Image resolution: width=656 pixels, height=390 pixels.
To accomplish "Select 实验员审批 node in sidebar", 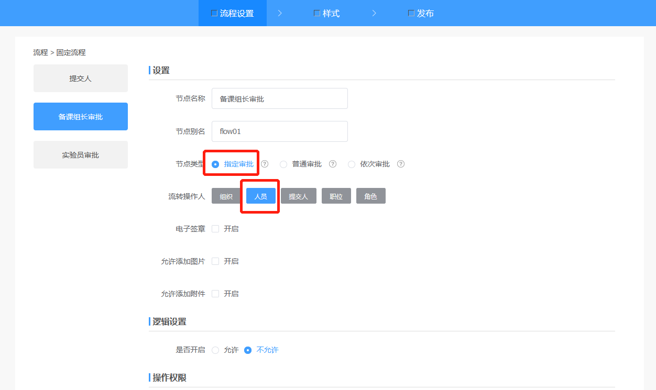I will pyautogui.click(x=81, y=155).
